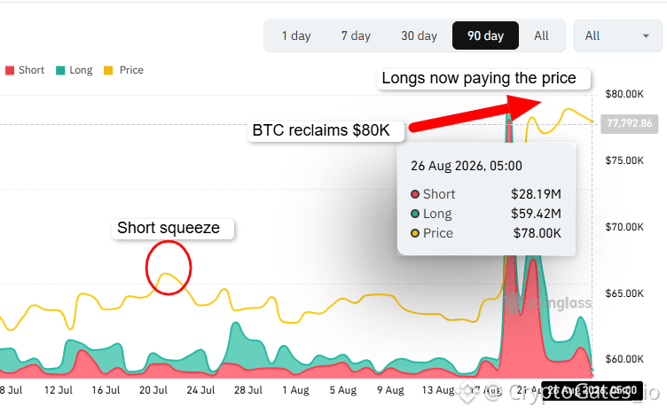667x414 pixels.
Task: Expand dropdown using the caret arrow
Action: (x=646, y=36)
